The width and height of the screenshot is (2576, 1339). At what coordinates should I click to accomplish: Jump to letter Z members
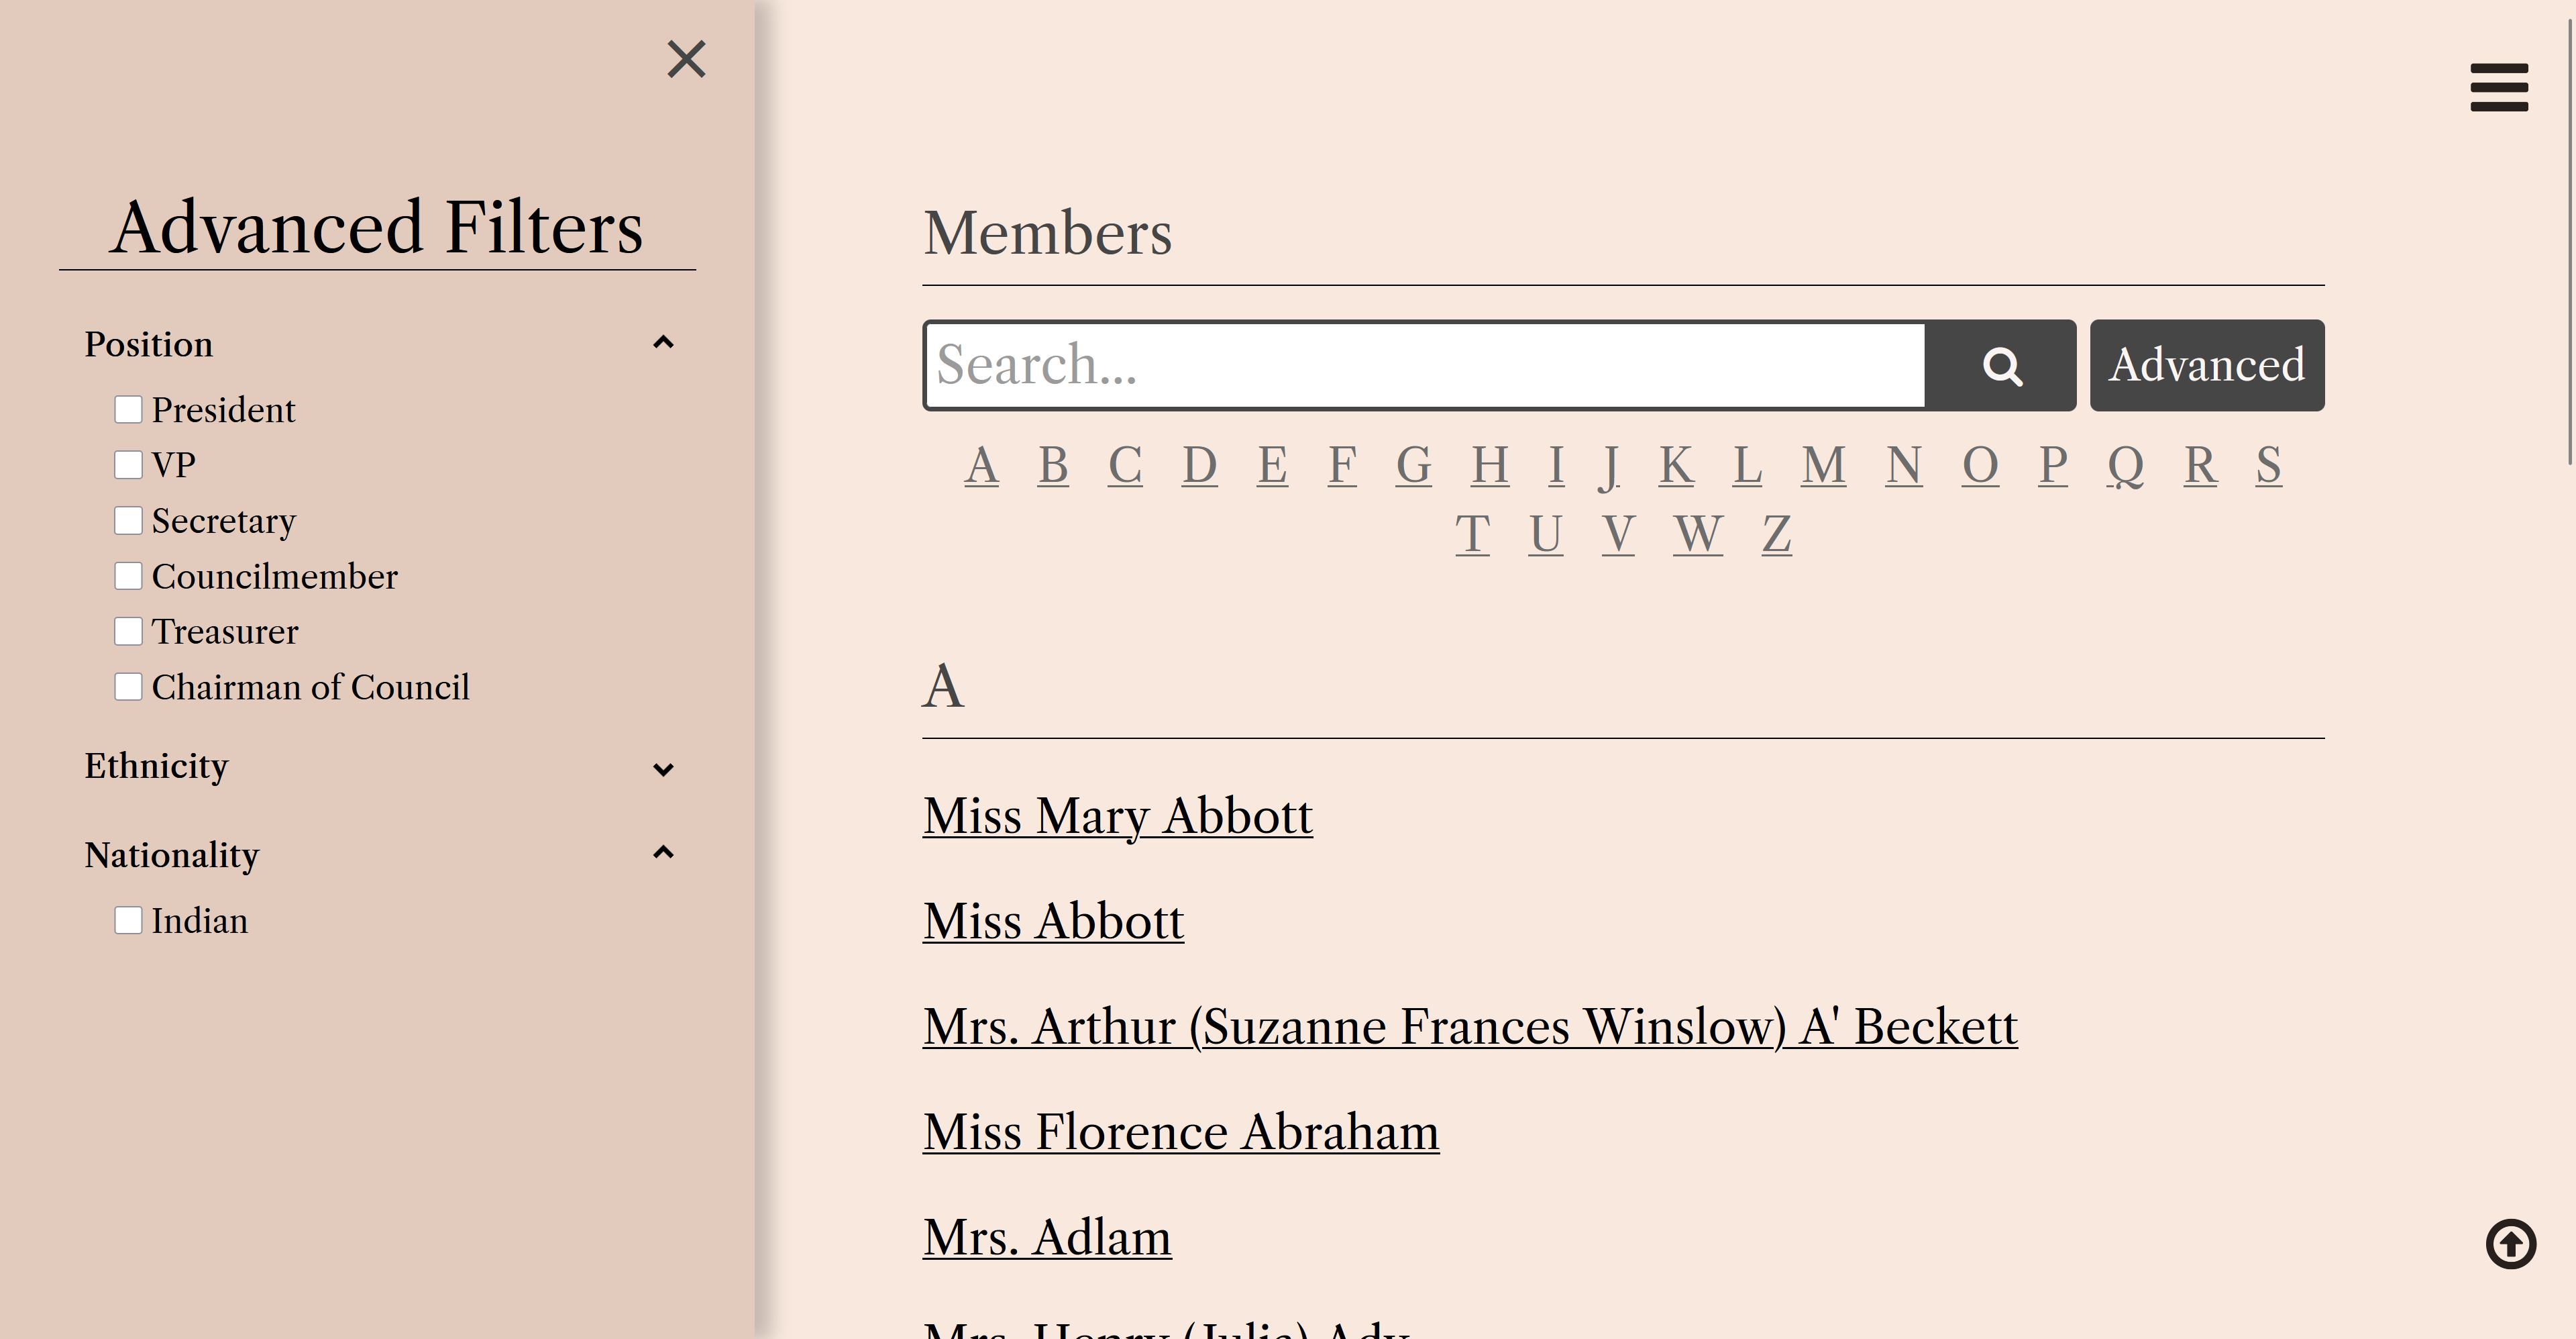pos(1776,534)
